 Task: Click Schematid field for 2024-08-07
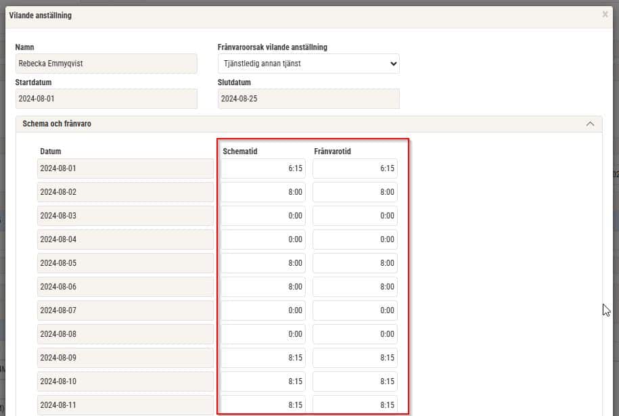tap(263, 310)
